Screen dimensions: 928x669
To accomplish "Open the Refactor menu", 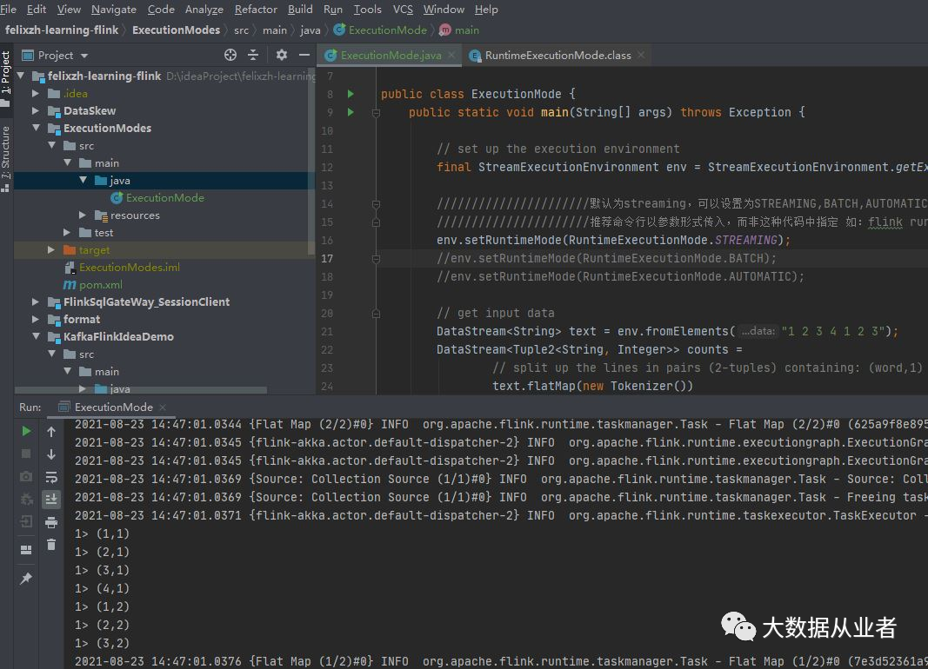I will [x=256, y=9].
